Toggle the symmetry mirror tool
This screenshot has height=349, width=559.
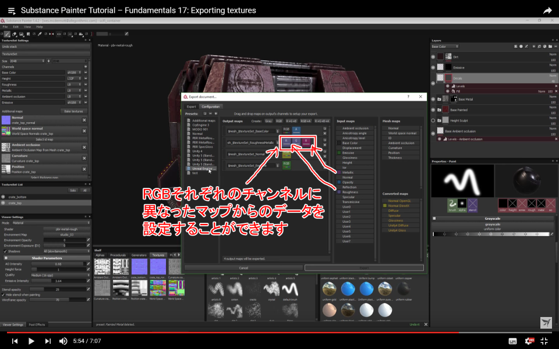51,34
